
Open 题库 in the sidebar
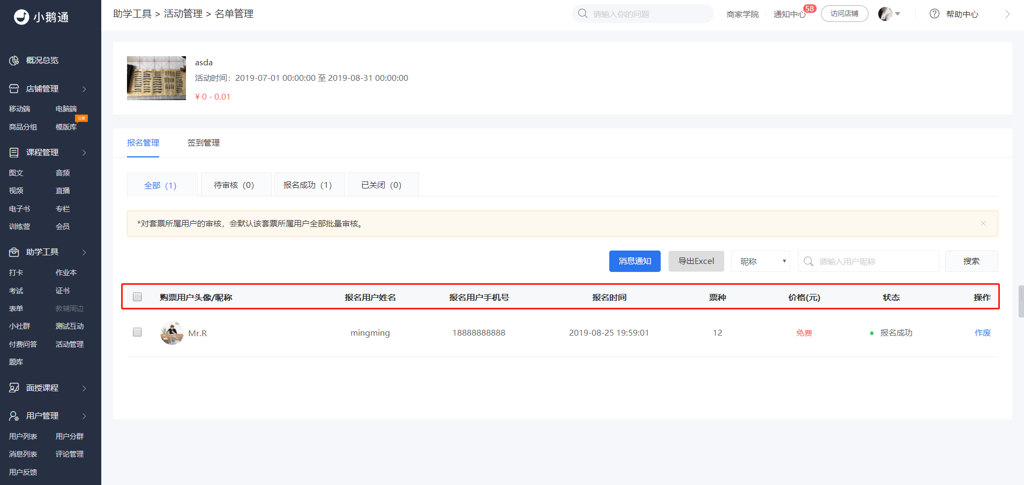coord(16,362)
